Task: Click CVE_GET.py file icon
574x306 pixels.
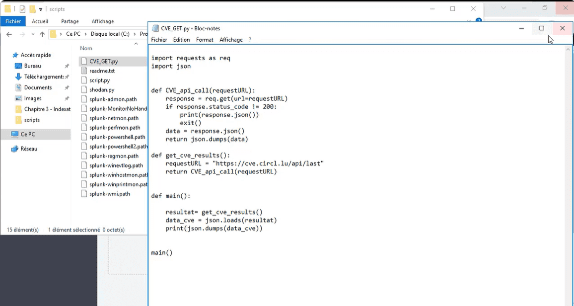Action: click(x=84, y=61)
